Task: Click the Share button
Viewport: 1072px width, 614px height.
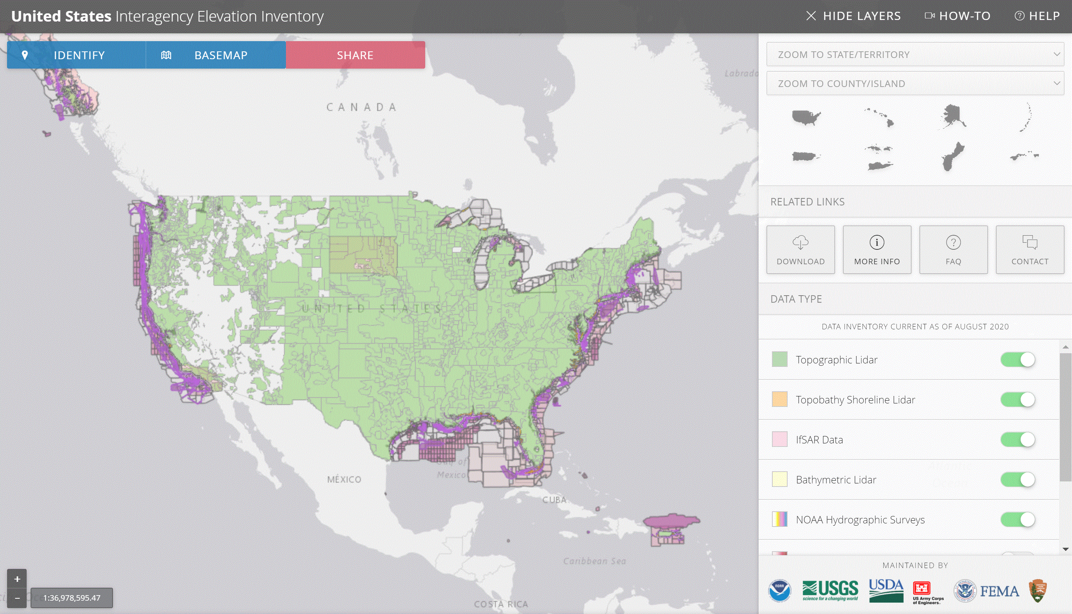Action: 356,54
